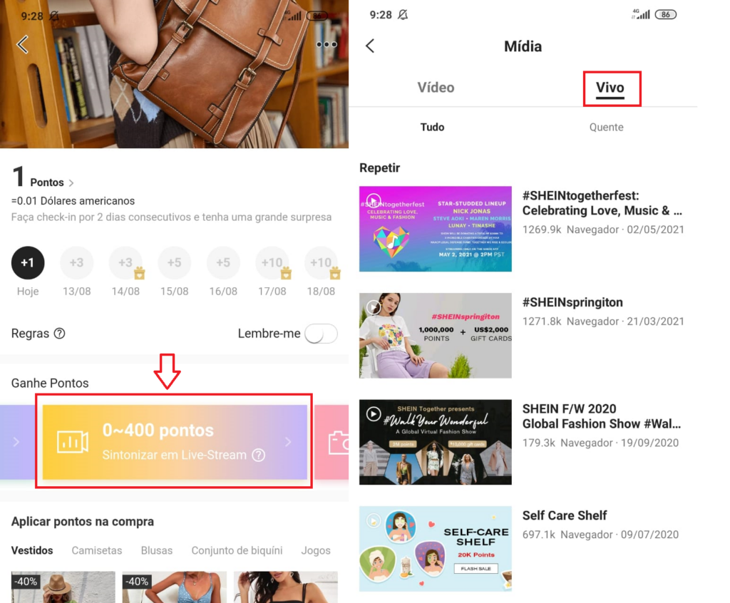The image size is (730, 603).
Task: Play the Walk Your Wonderful fashion show
Action: [374, 413]
